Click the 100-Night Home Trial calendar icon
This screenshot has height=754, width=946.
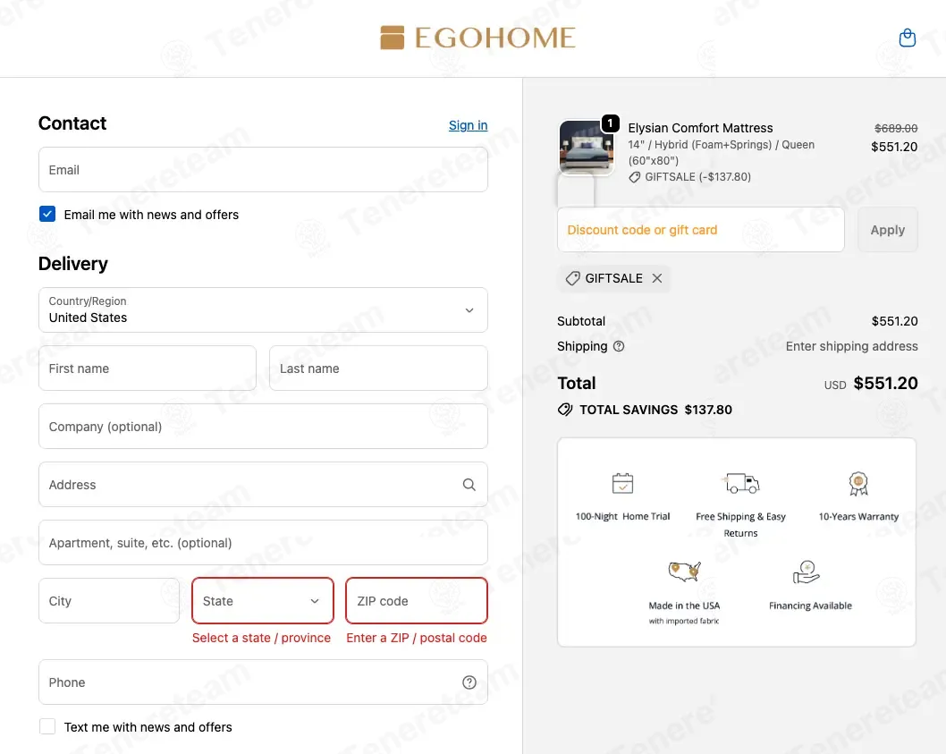[x=622, y=483]
